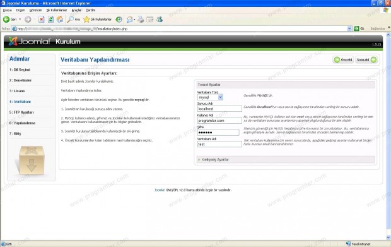The height and width of the screenshot is (247, 391).
Task: Open the Dosya menu
Action: pyautogui.click(x=7, y=10)
